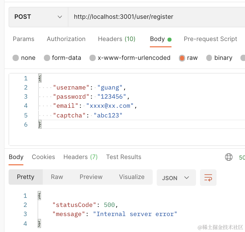
Task: Show the Preview response view
Action: [91, 177]
